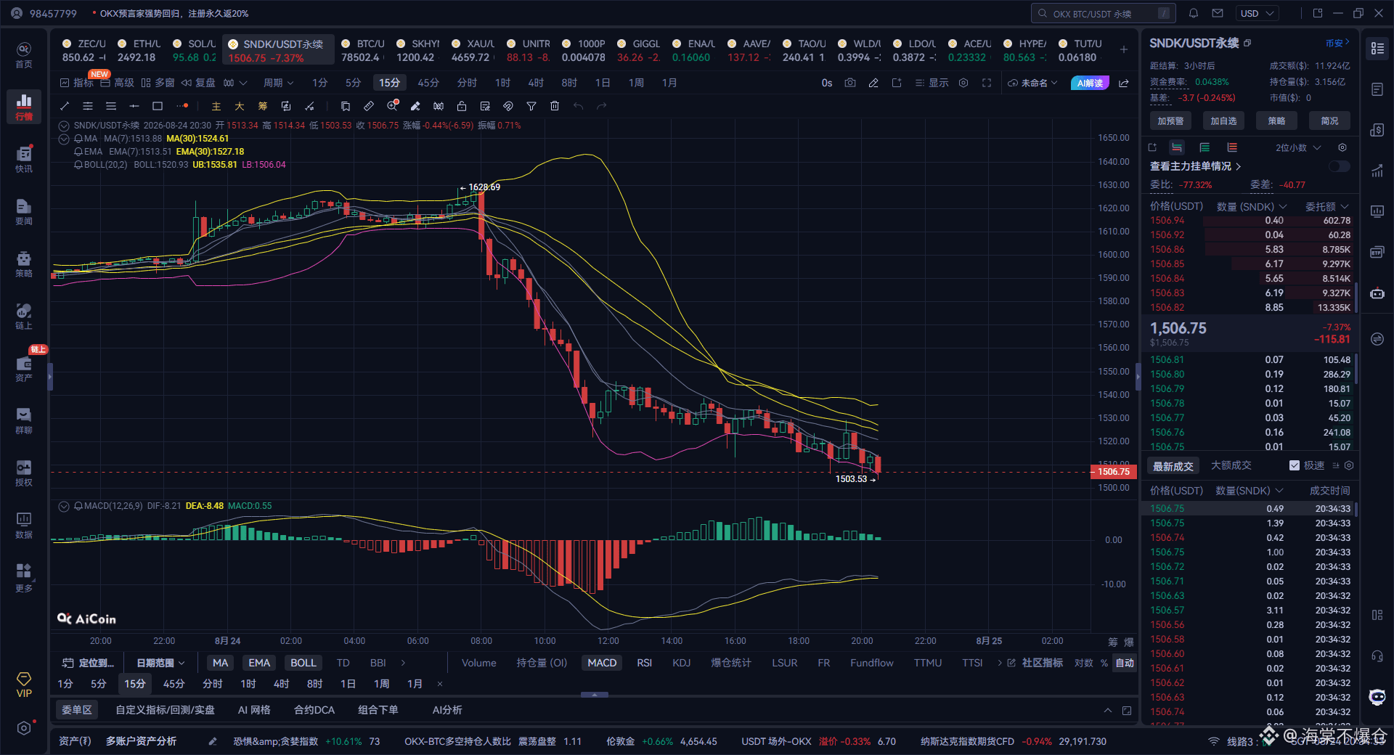Open 日期范围 date range dropdown
1394x755 pixels.
click(160, 663)
